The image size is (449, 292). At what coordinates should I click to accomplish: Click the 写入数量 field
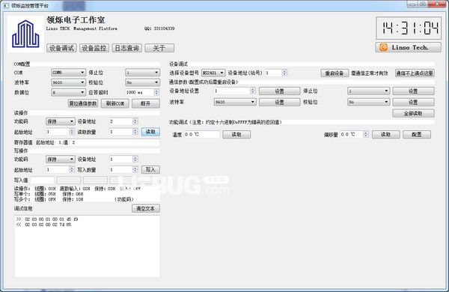tap(120, 170)
